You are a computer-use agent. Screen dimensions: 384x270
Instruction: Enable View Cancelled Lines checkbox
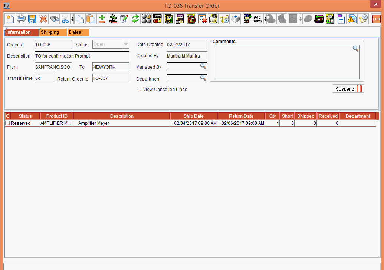(x=139, y=90)
